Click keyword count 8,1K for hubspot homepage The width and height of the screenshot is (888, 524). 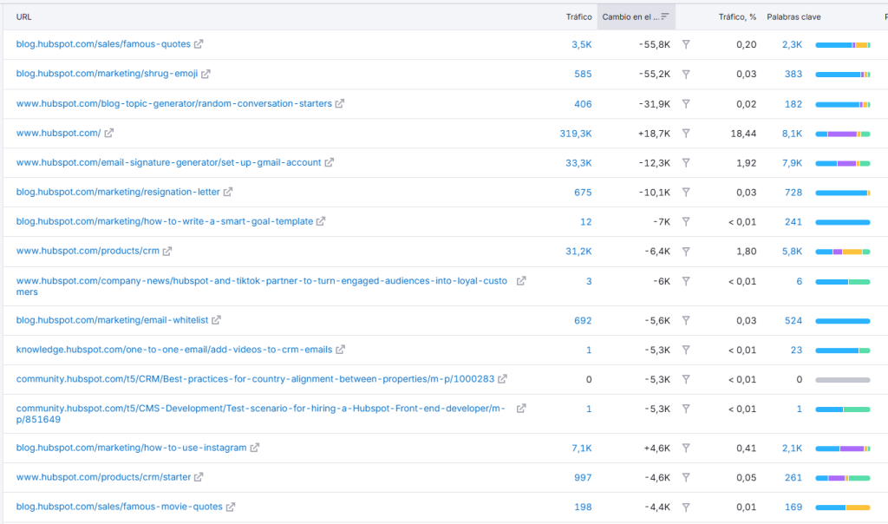point(792,133)
